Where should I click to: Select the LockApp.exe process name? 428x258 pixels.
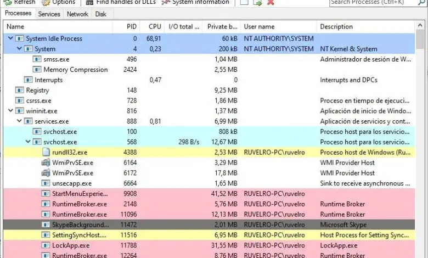71,245
